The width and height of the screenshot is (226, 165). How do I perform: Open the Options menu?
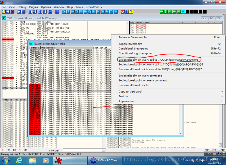[46, 7]
